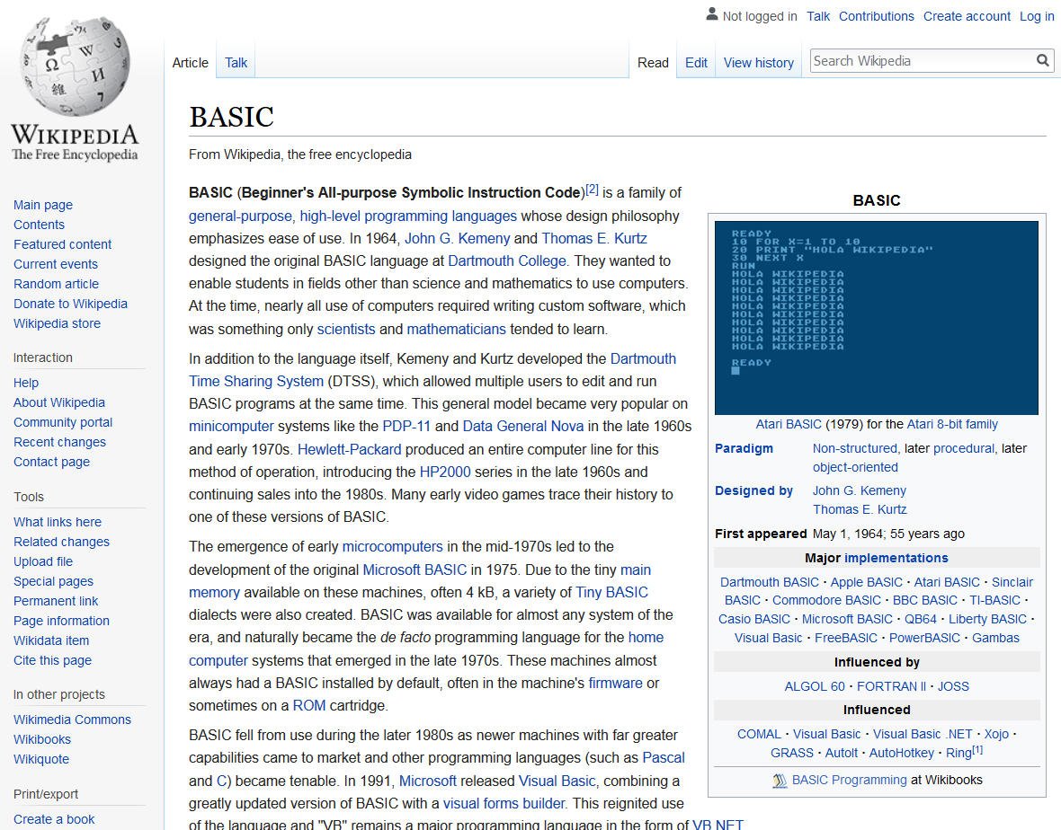Screen dimensions: 1061x830
Task: Open the Atari BASIC screenshot thumbnail
Action: 877,318
